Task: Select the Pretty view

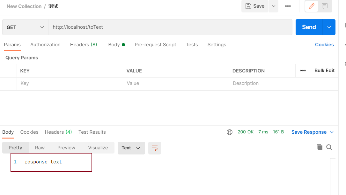Action: (x=15, y=148)
